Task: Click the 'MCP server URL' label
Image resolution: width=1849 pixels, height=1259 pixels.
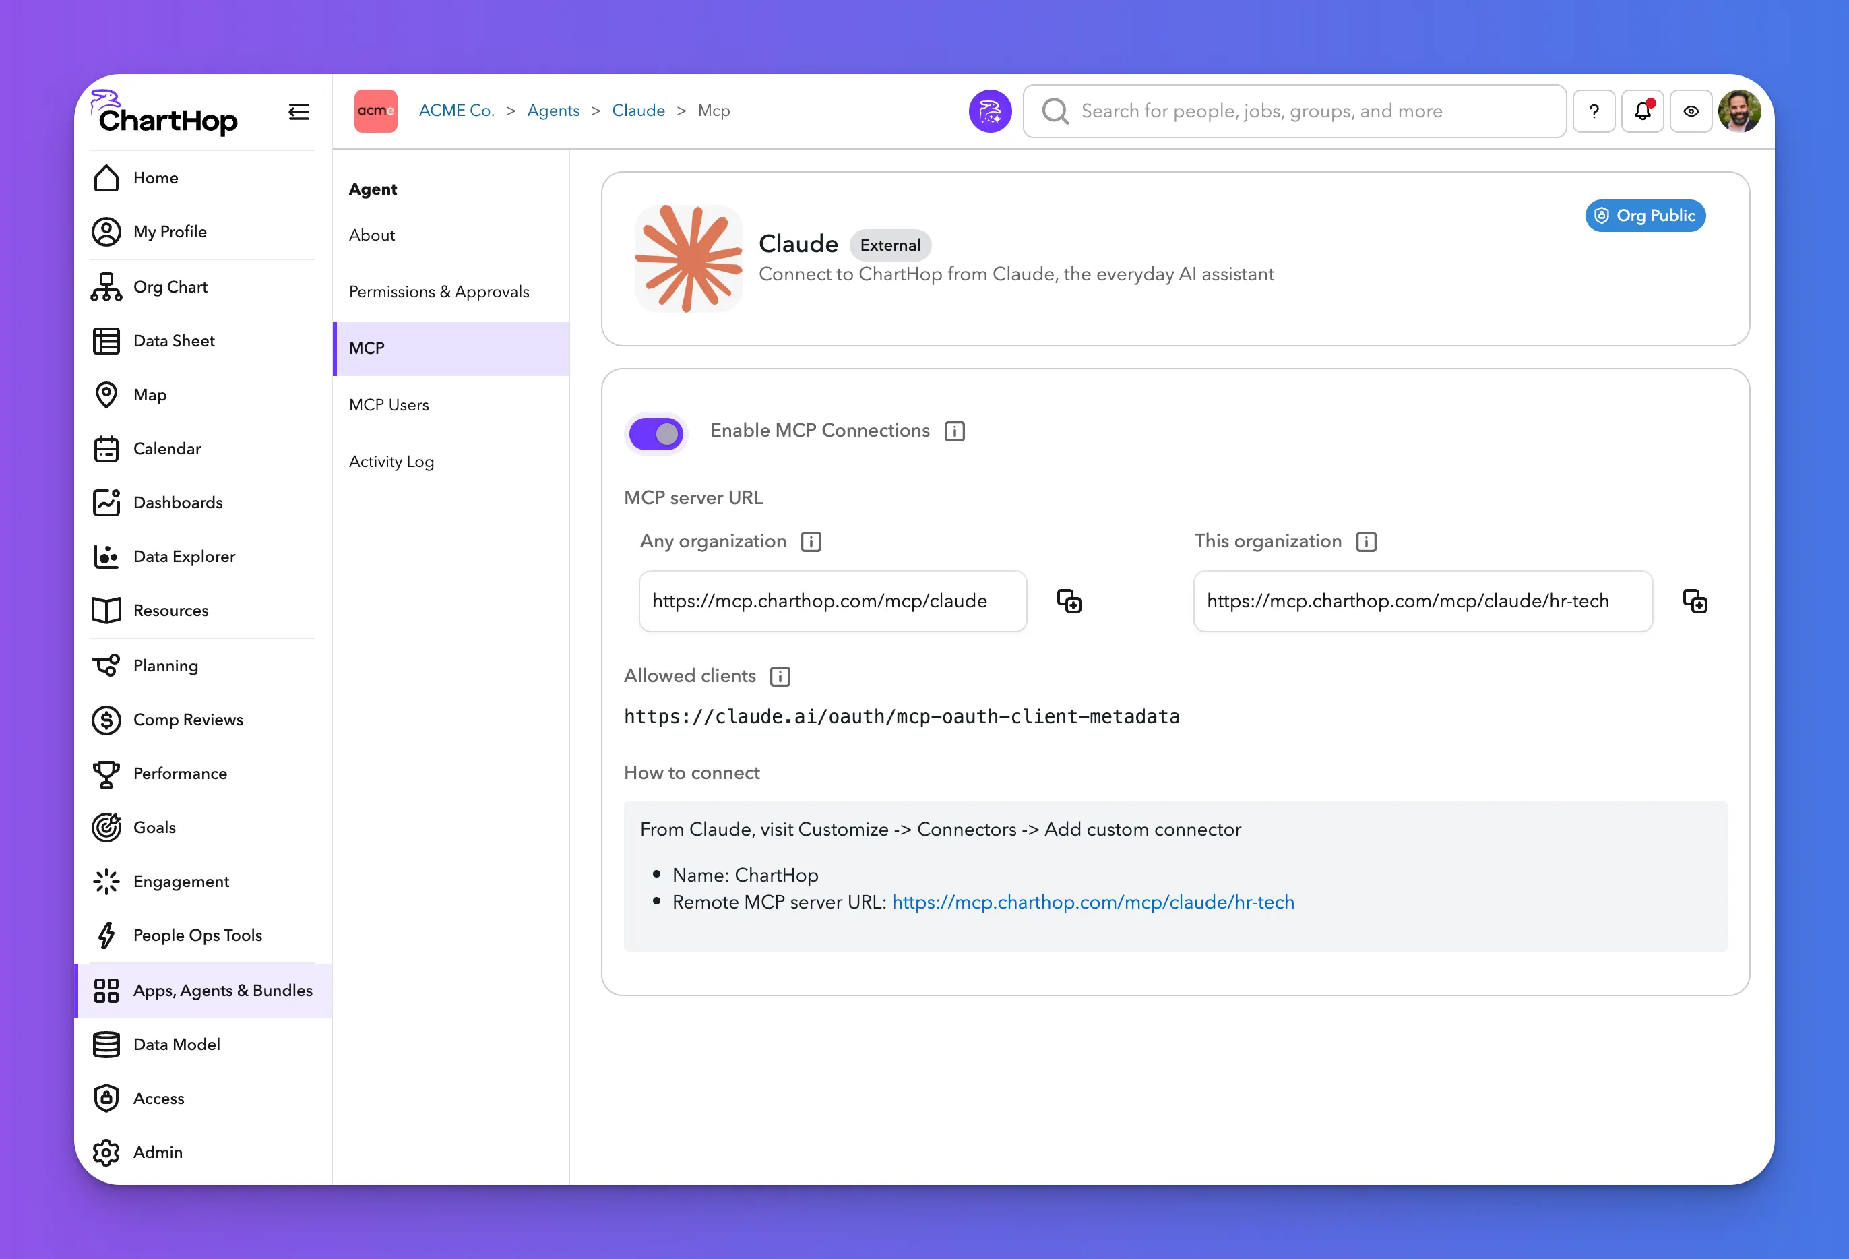Action: tap(693, 497)
